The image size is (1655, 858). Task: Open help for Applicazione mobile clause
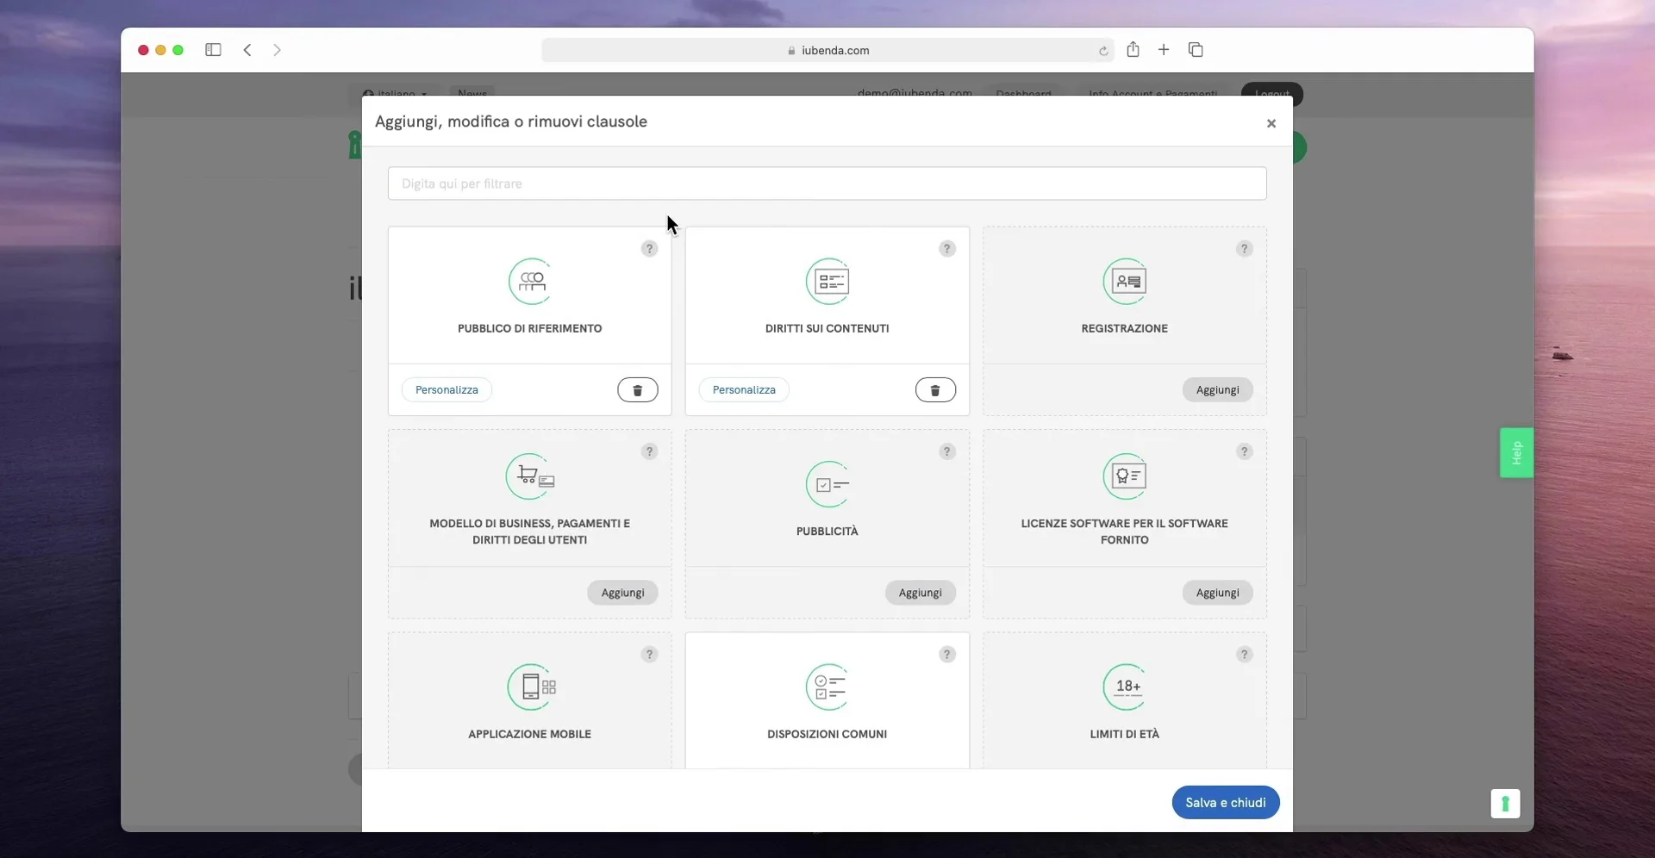(650, 655)
